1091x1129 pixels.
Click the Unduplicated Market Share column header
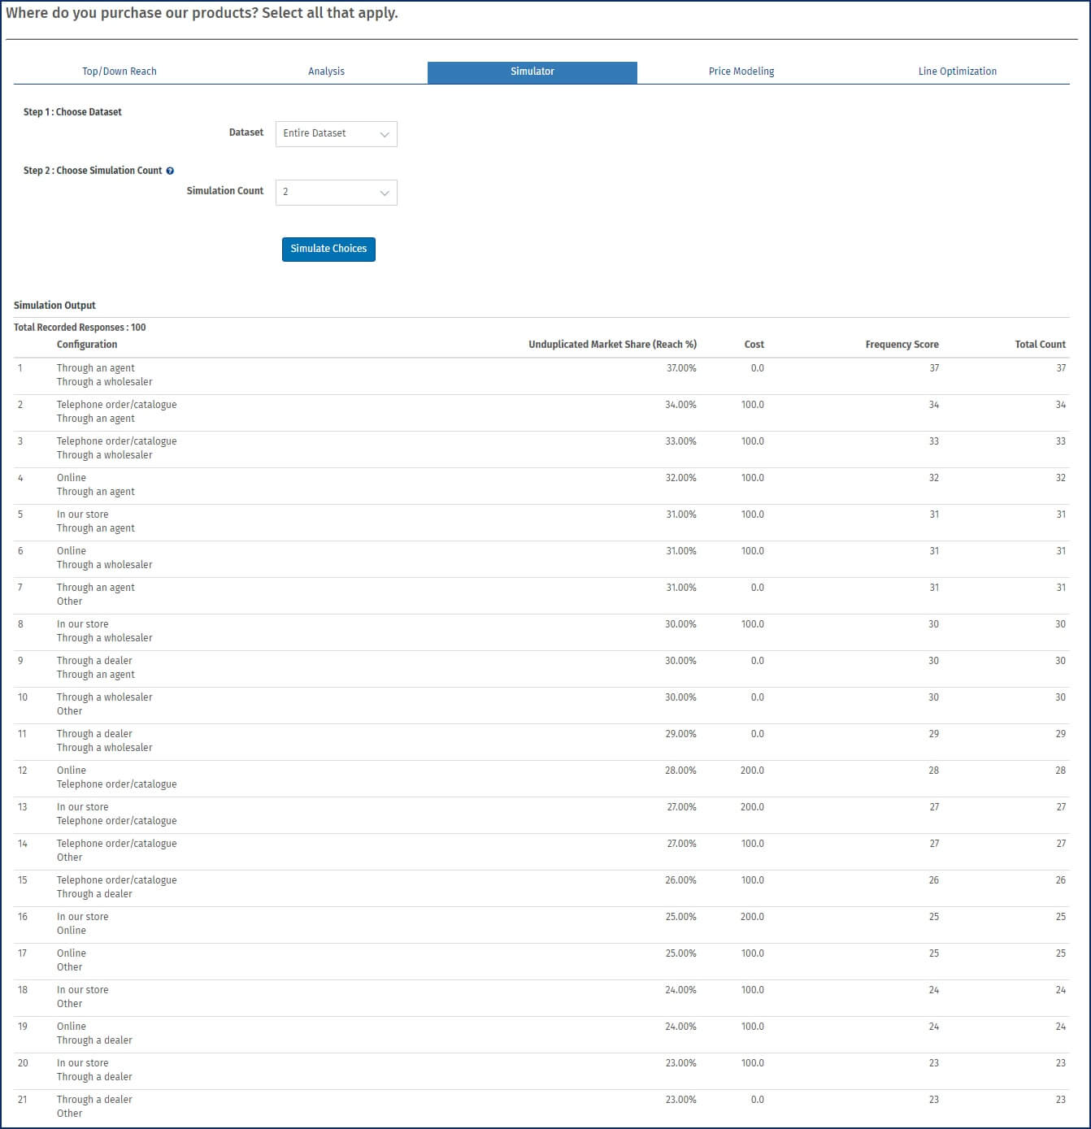(612, 345)
